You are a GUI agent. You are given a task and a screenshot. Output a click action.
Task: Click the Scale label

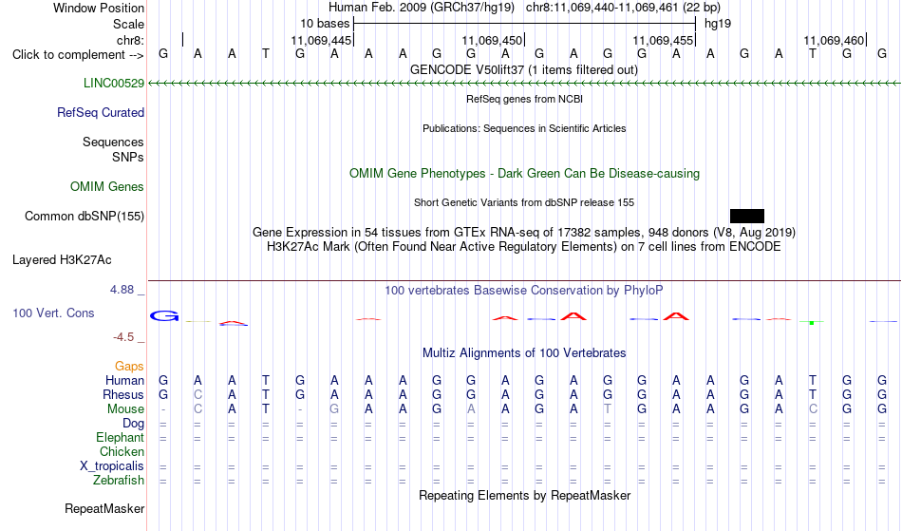(128, 24)
